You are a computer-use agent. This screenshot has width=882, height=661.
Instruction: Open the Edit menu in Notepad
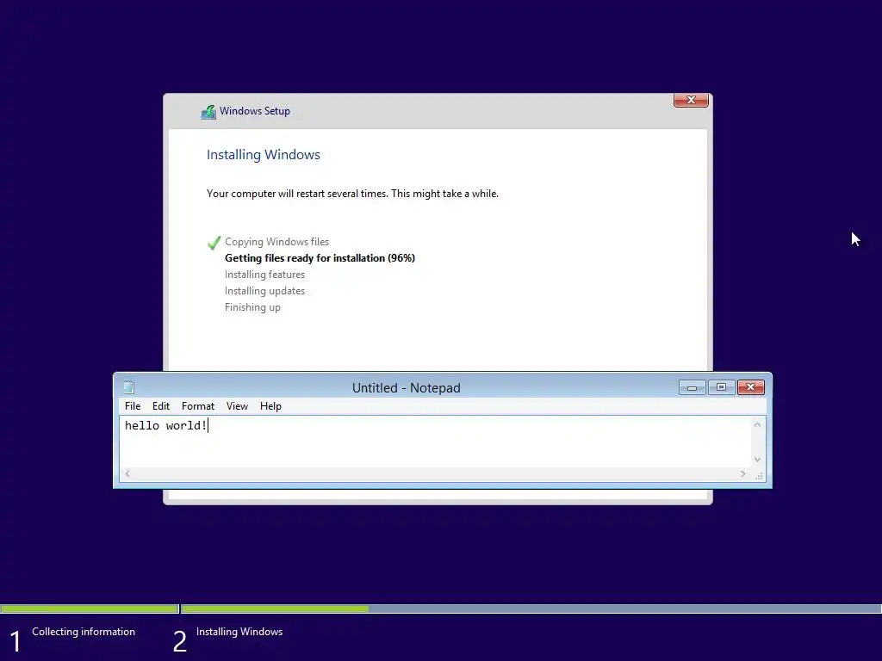point(161,406)
